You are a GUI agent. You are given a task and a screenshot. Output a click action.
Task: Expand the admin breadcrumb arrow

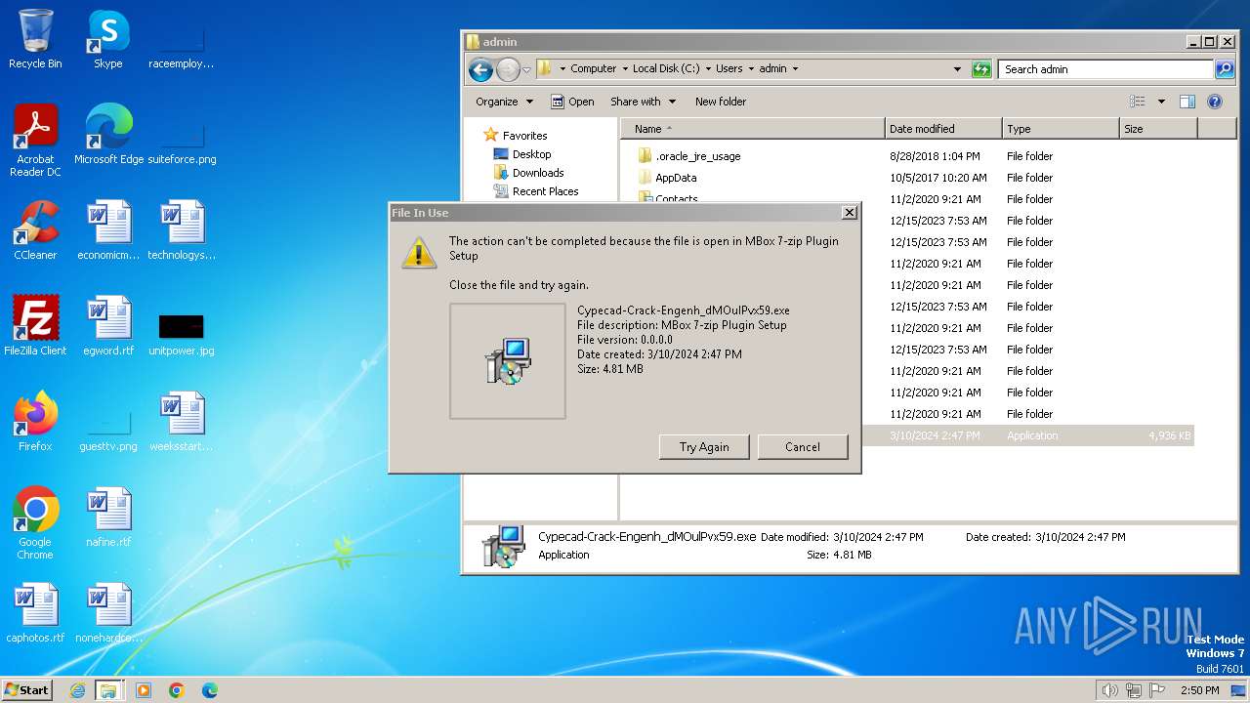coord(795,69)
